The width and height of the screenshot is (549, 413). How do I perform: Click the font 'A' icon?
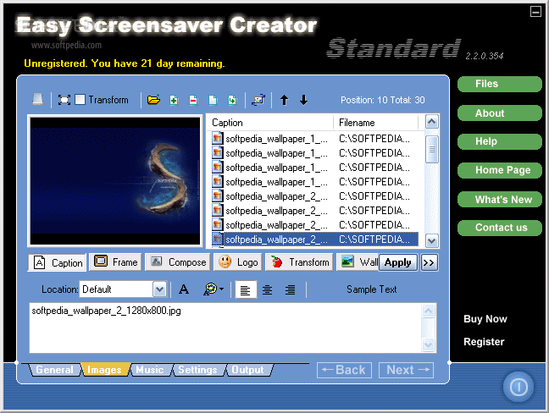tap(184, 289)
